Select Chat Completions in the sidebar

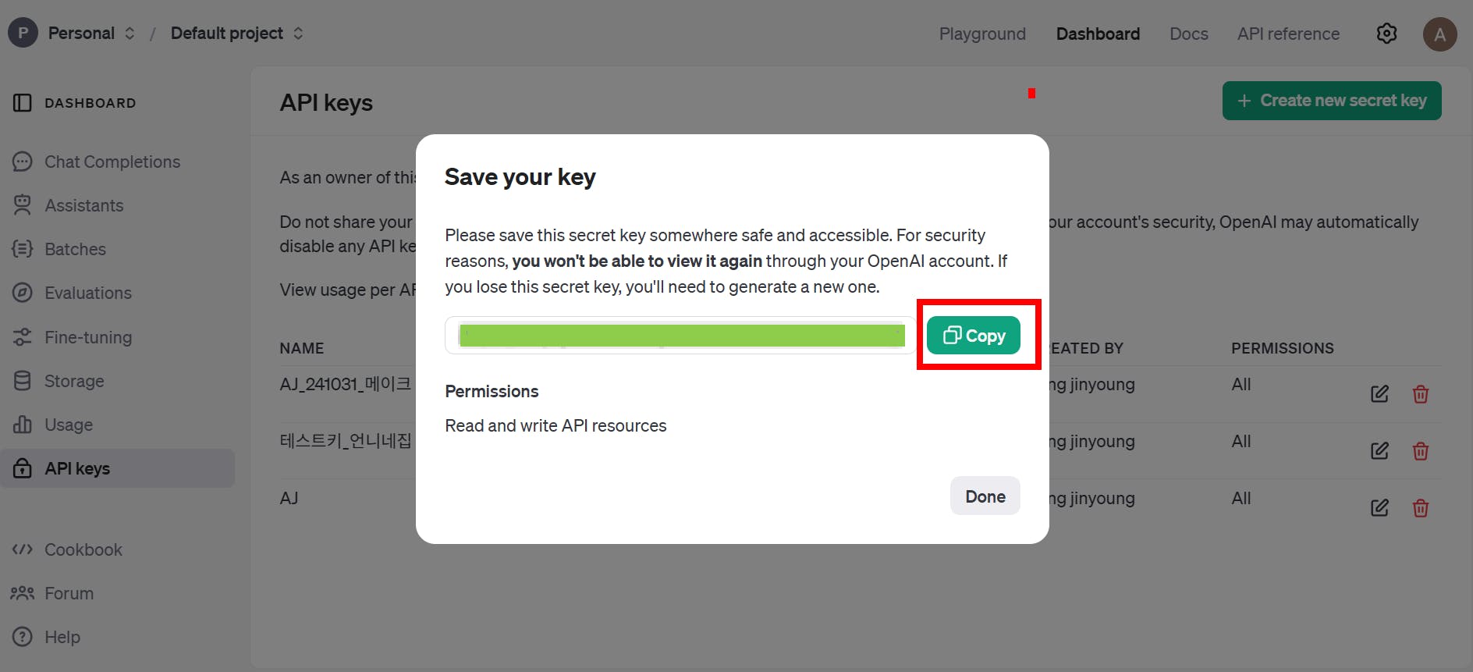coord(112,162)
